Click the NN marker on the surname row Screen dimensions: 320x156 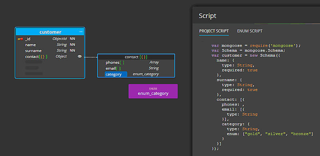(72, 50)
